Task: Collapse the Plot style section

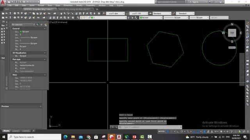Action: [x=45, y=59]
